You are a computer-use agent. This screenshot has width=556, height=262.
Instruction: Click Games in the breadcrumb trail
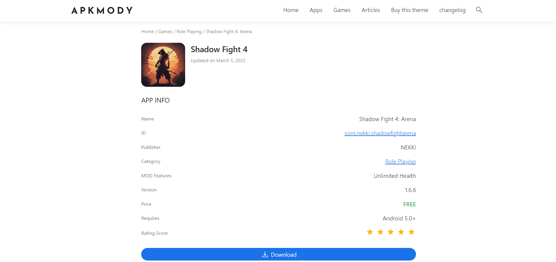tap(165, 32)
